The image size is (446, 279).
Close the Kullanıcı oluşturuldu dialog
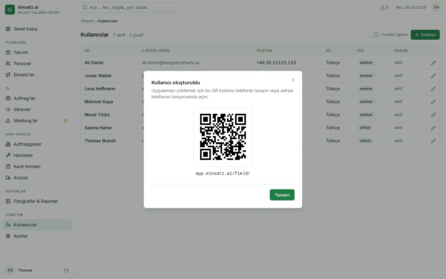[293, 80]
